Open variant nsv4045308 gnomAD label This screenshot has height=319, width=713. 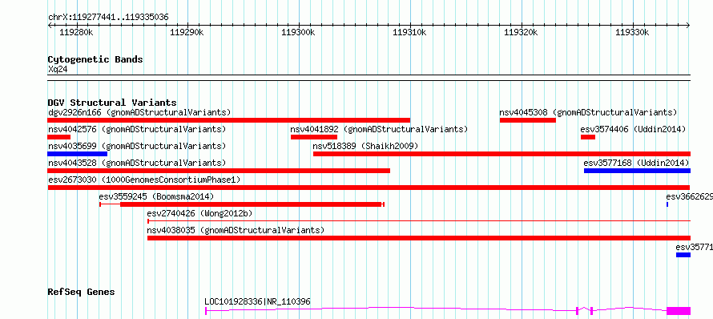click(588, 112)
